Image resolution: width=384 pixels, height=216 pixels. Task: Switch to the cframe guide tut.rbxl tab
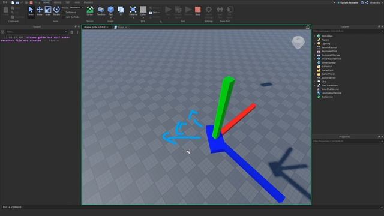click(x=95, y=27)
